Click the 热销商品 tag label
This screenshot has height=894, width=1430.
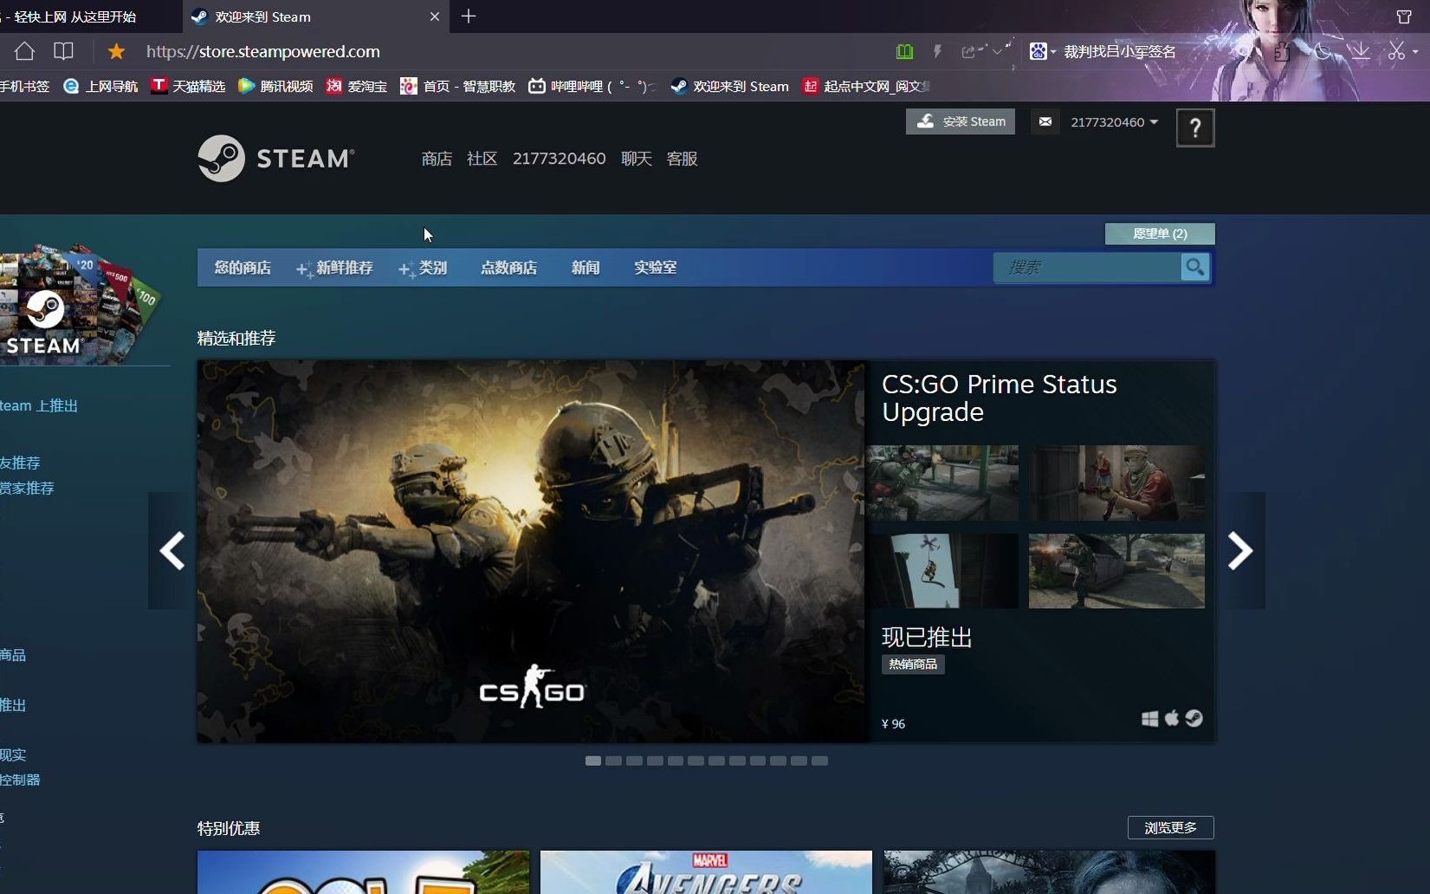click(x=913, y=664)
